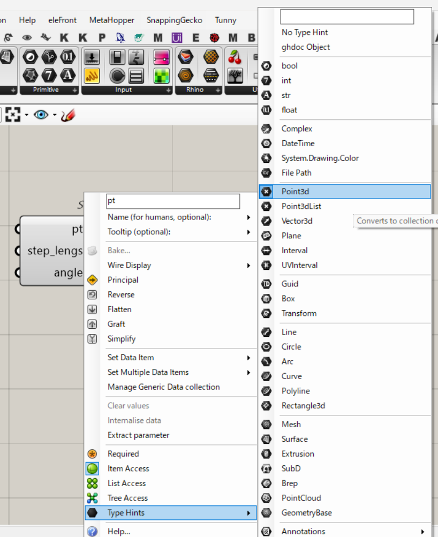Select the Mesh type hint icon
The image size is (438, 537).
pos(266,425)
